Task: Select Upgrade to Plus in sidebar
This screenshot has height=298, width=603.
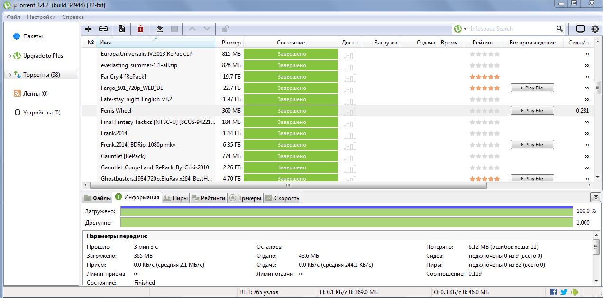Action: click(43, 56)
